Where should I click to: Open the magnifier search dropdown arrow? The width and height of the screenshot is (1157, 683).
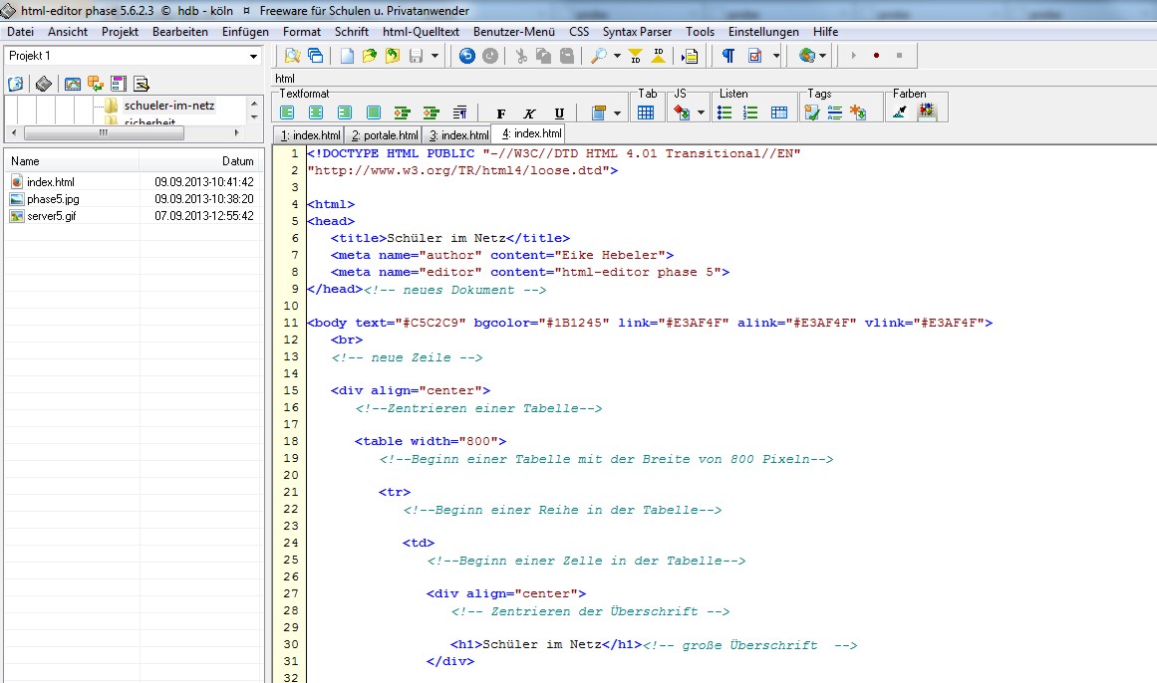pyautogui.click(x=617, y=56)
